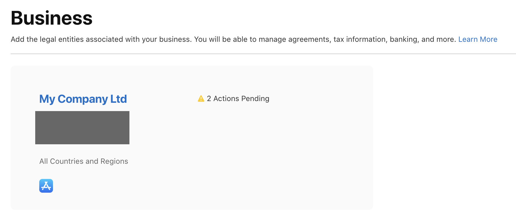516x217 pixels.
Task: Open the Learn More link
Action: [x=478, y=39]
